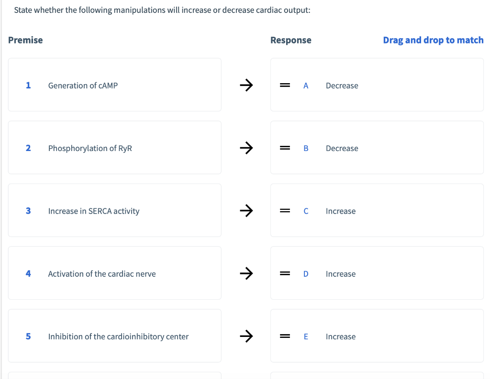The image size is (490, 379).
Task: Select the response labeled A Decrease
Action: [x=377, y=85]
